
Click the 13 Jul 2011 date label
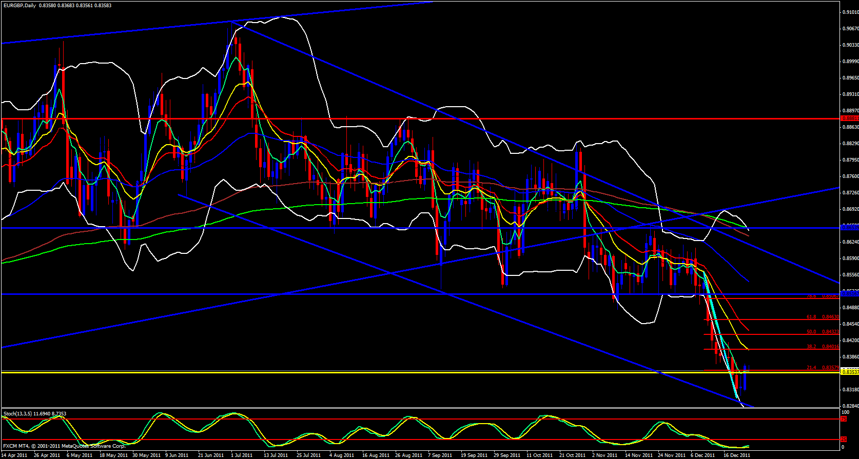pos(276,455)
